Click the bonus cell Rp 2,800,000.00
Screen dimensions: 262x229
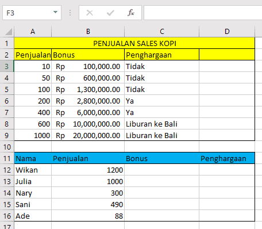[88, 101]
